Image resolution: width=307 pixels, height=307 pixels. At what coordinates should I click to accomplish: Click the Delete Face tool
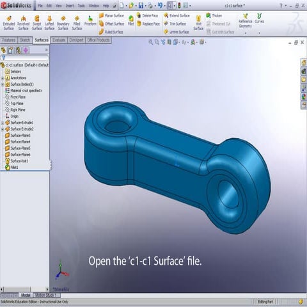coord(147,15)
